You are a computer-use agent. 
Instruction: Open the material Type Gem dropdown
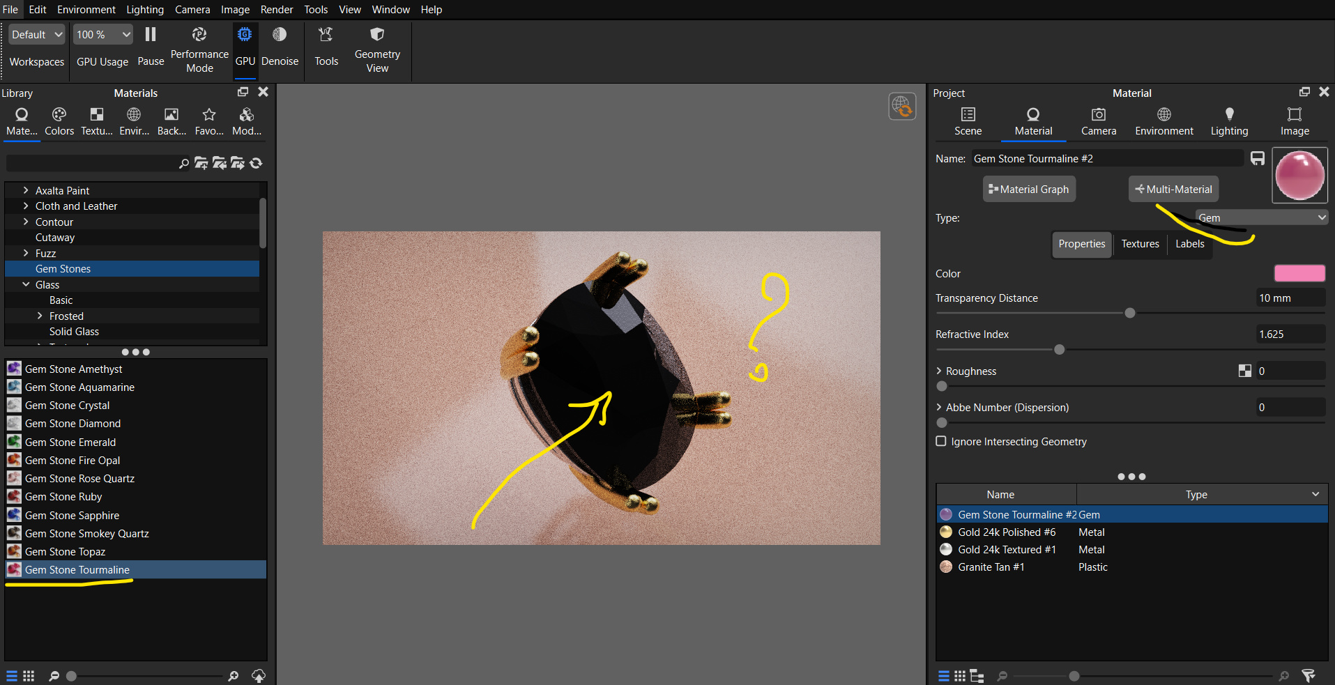[1261, 218]
